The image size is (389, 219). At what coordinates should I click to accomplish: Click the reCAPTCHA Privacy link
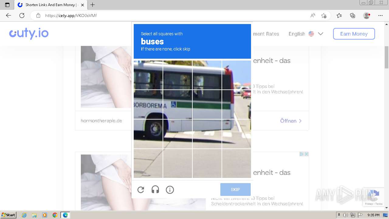point(369,204)
